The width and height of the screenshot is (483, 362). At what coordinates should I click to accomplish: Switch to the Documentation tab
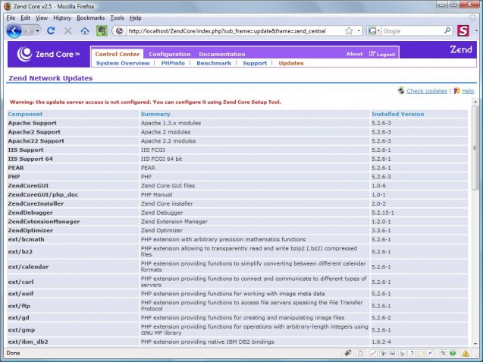pyautogui.click(x=221, y=54)
